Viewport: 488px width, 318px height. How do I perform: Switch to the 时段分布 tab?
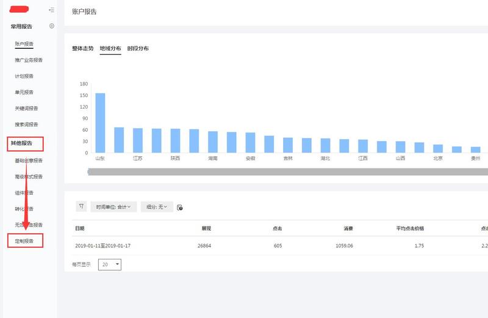click(138, 48)
